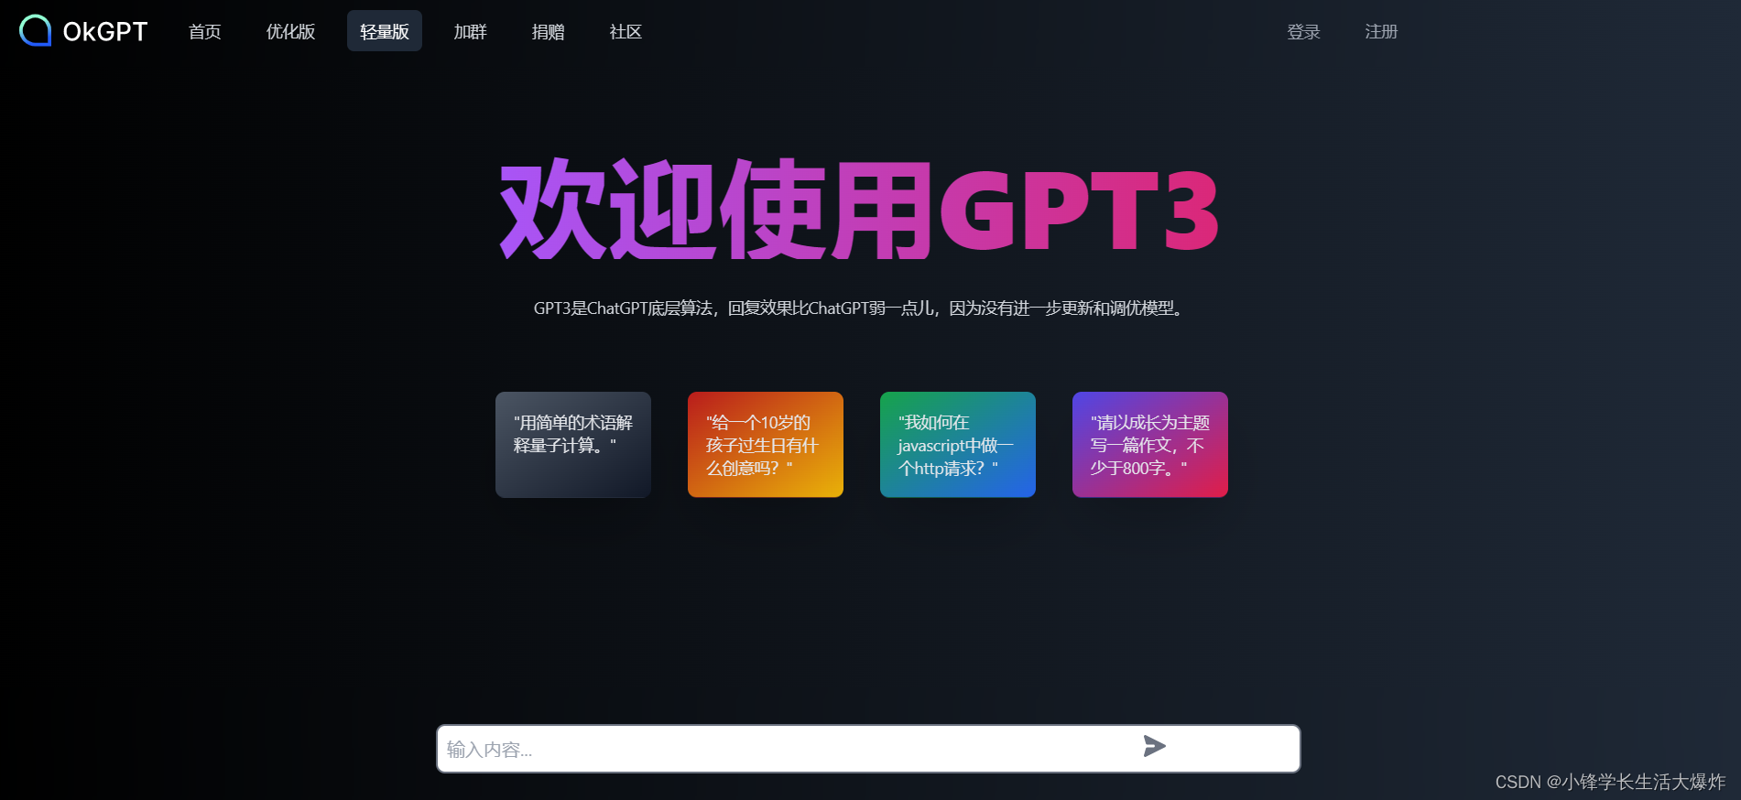Image resolution: width=1741 pixels, height=800 pixels.
Task: Go to 捐赠 page
Action: (x=549, y=32)
